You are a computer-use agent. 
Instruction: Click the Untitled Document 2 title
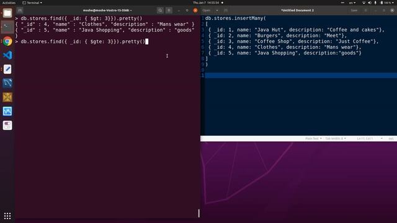point(297,11)
